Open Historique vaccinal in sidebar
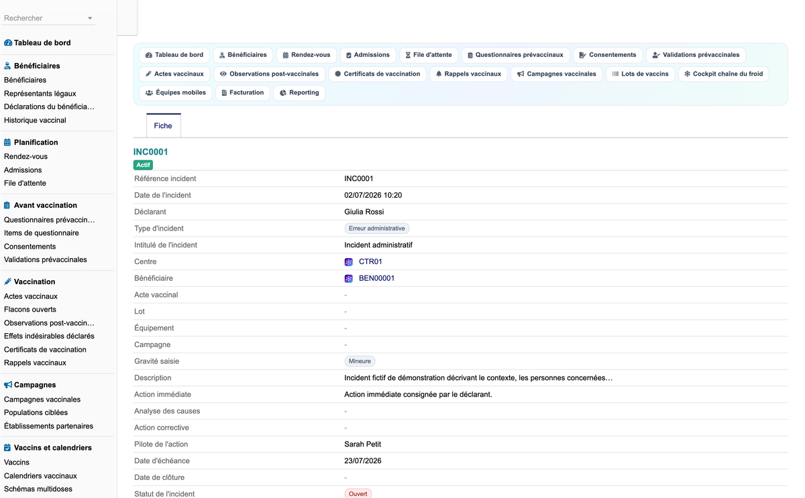Image resolution: width=805 pixels, height=498 pixels. tap(35, 121)
